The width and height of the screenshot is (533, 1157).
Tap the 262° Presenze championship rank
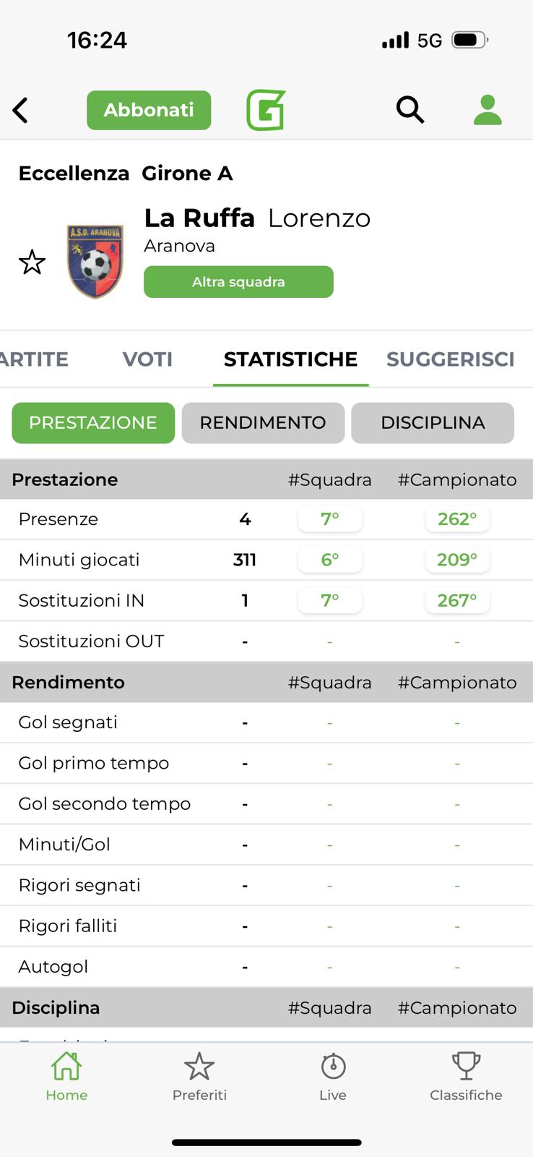pyautogui.click(x=457, y=519)
